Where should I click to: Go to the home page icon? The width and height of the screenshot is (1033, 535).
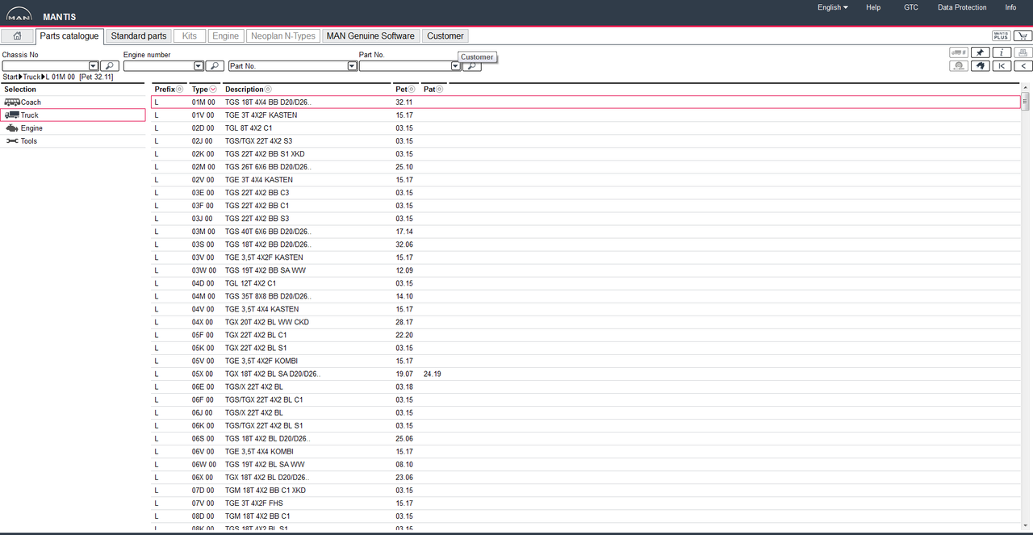coord(17,36)
